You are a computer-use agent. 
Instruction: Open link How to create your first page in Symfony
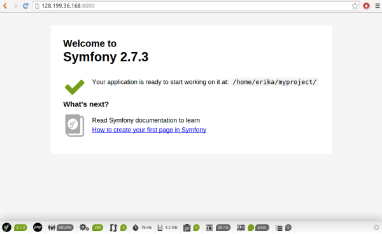point(149,130)
